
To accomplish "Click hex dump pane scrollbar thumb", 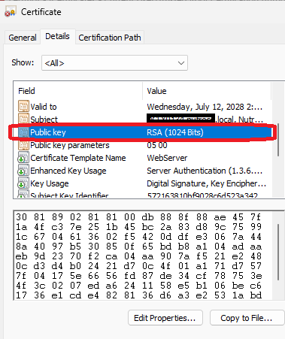I will 278,252.
